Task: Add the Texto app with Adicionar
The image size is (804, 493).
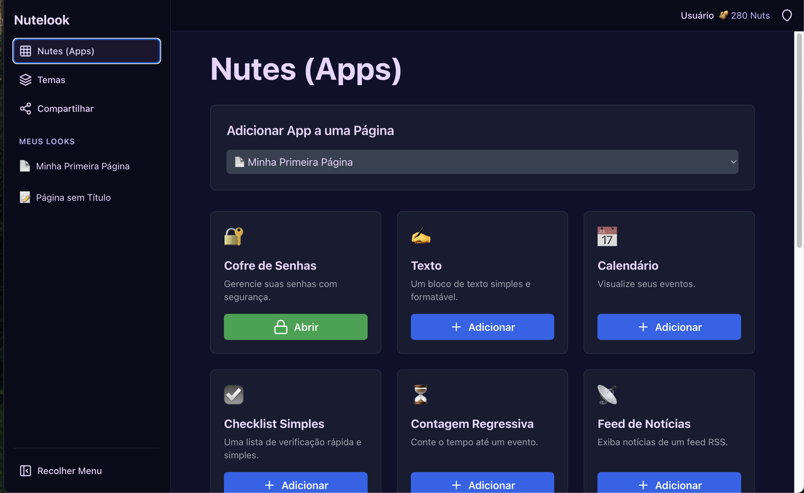Action: coord(482,327)
